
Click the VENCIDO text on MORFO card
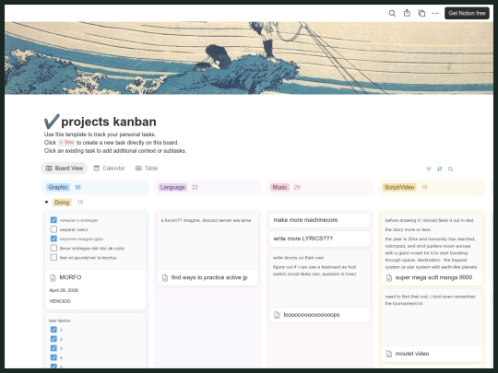click(x=60, y=301)
